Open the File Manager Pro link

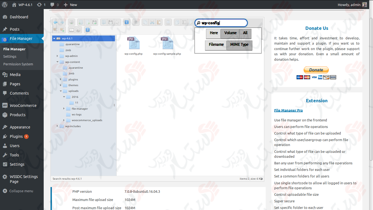tap(288, 110)
